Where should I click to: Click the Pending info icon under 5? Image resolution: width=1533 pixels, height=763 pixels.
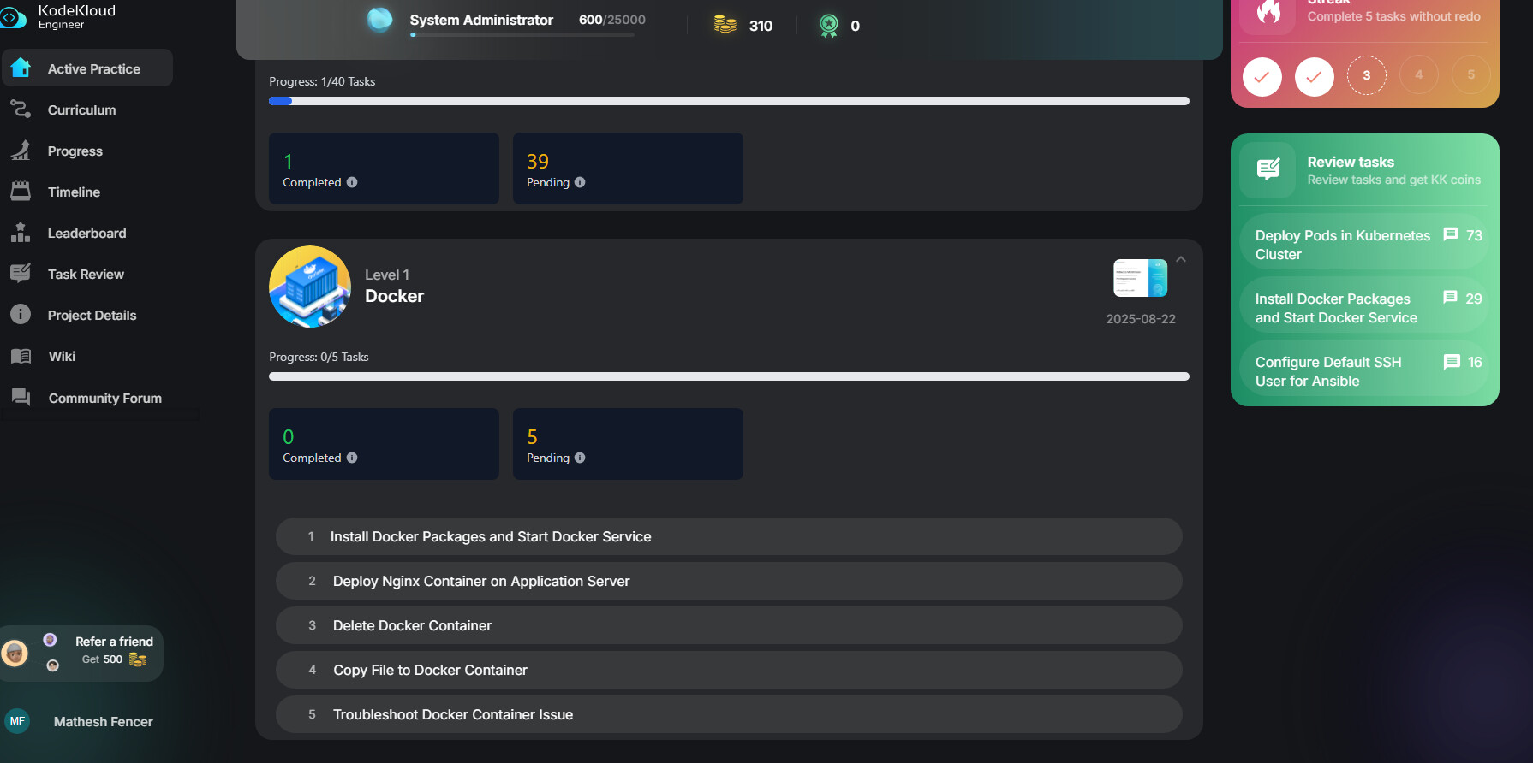(x=580, y=458)
